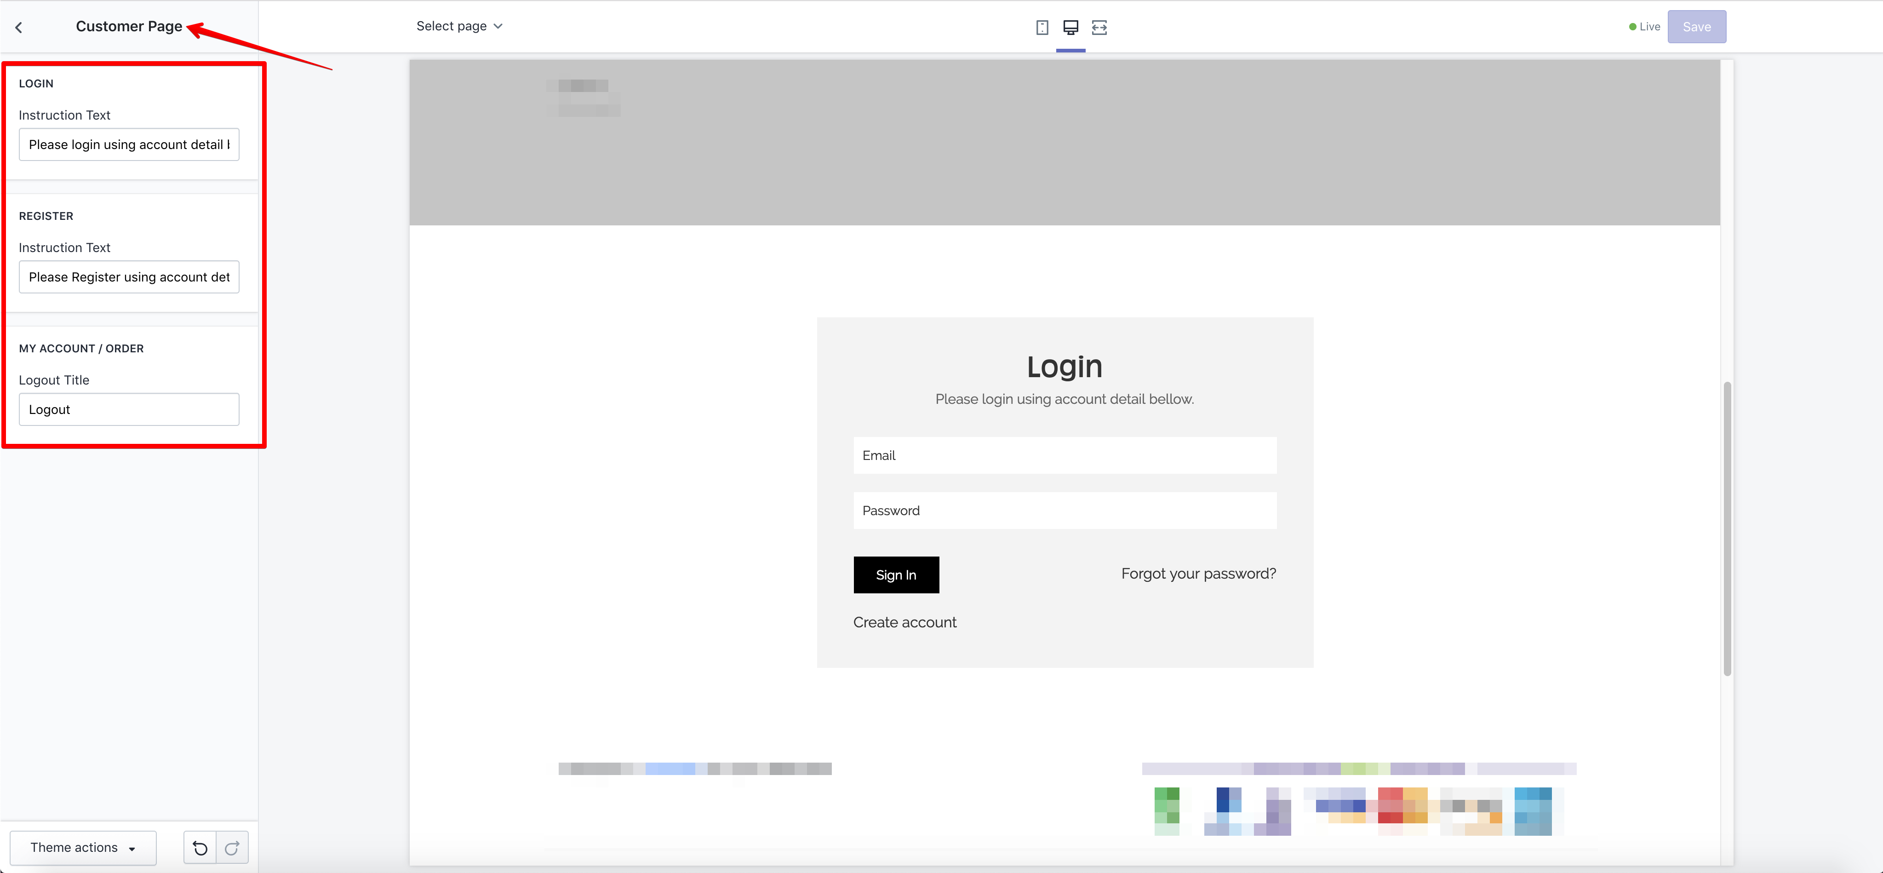Switch to fullscreen width preview icon
Screen dimensions: 1883x873
1099,27
